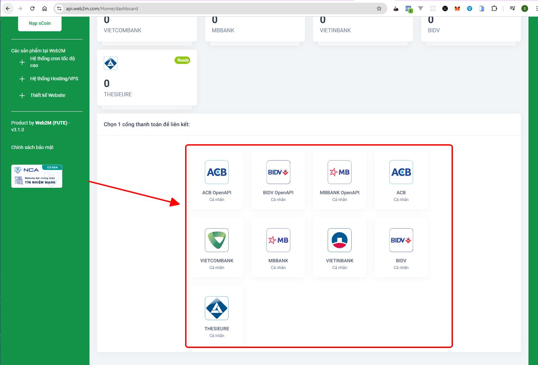
Task: Reload the page in the browser
Action: point(32,9)
